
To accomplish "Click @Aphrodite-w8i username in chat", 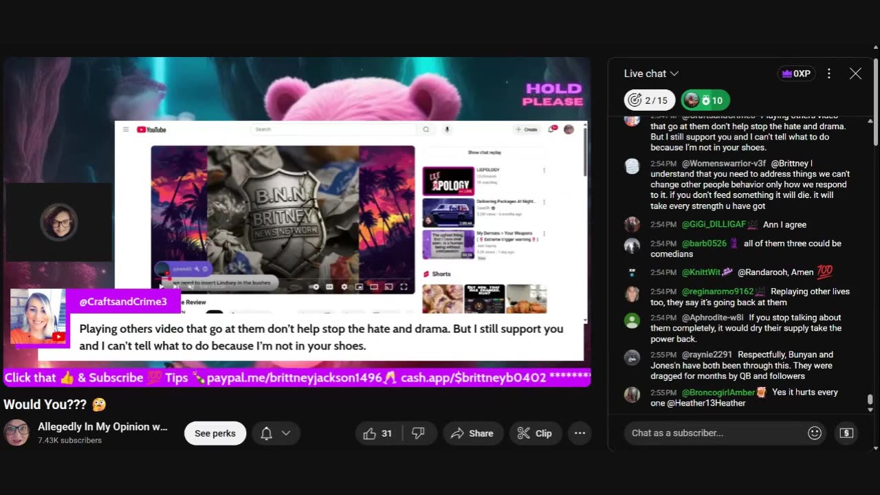I will (713, 318).
